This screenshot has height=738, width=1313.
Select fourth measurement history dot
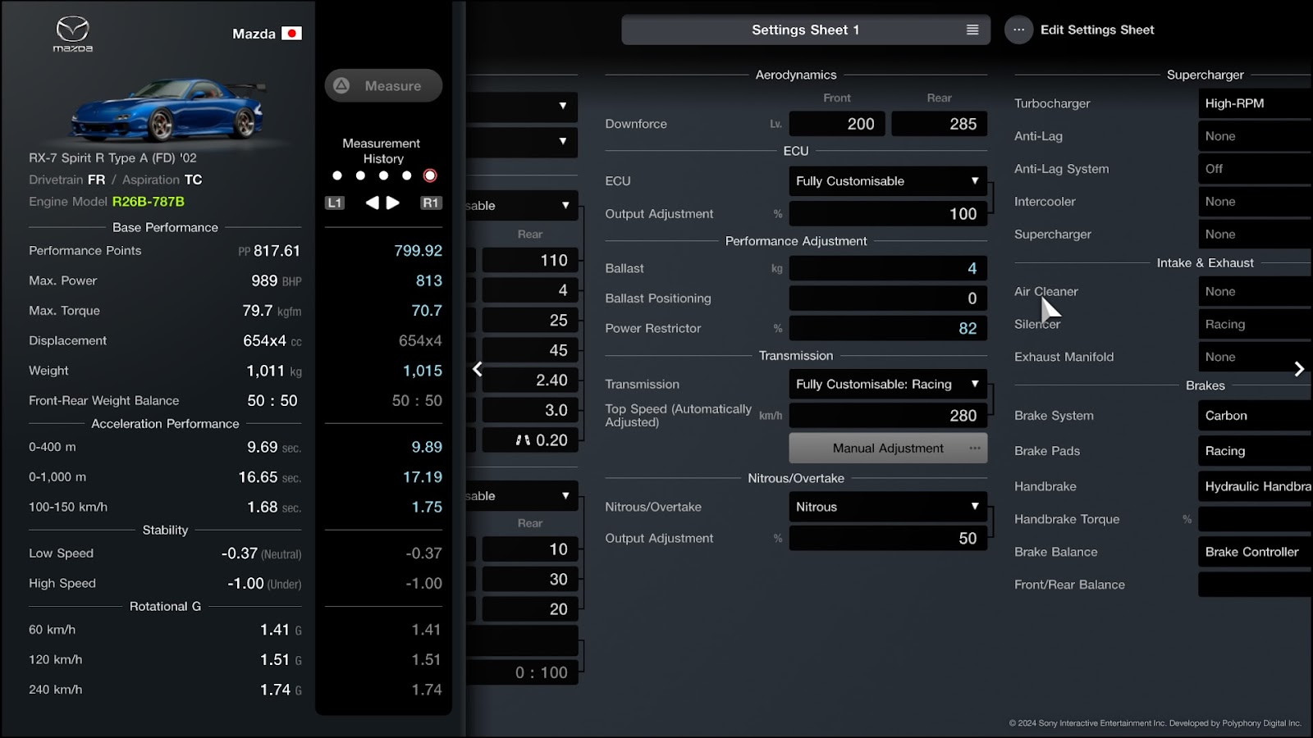(x=406, y=175)
